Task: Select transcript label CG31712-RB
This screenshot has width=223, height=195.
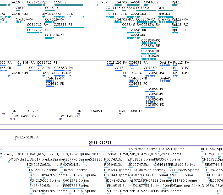Action: (37, 30)
